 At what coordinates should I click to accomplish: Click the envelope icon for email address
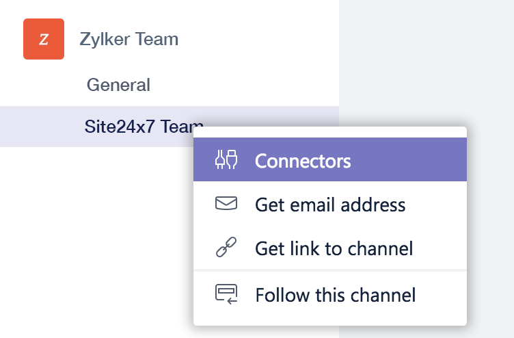click(226, 204)
